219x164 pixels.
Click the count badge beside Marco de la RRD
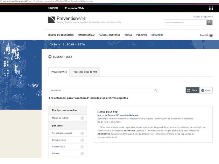[x=82, y=118]
